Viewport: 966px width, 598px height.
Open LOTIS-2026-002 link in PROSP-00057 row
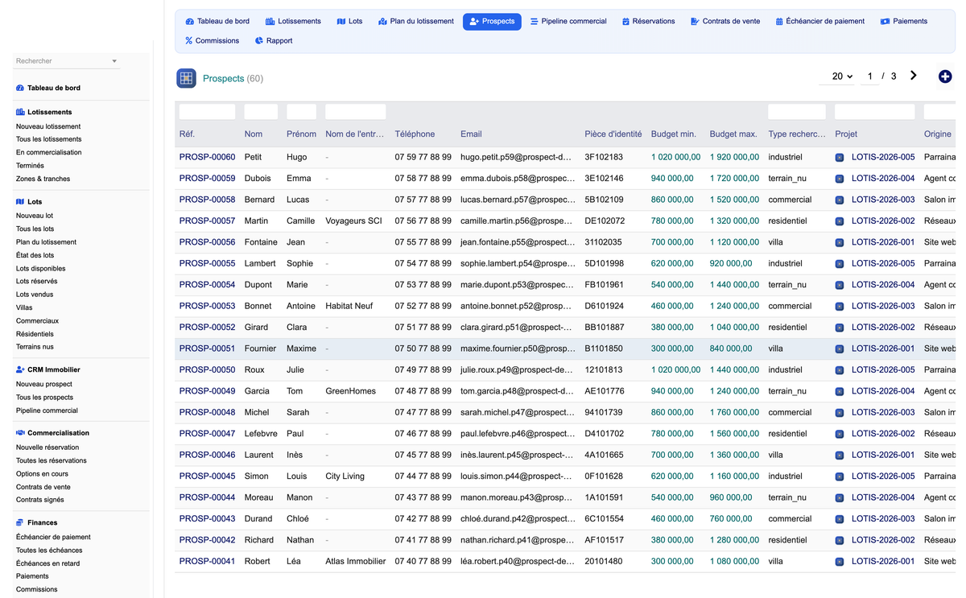pos(883,221)
